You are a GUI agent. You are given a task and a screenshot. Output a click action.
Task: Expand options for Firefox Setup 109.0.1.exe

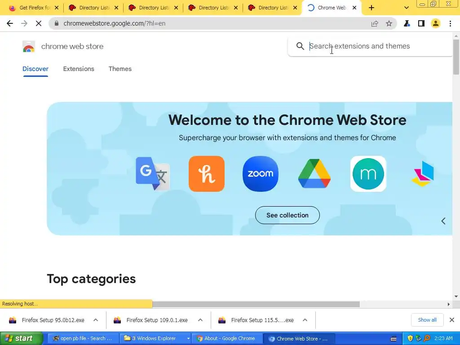(200, 320)
